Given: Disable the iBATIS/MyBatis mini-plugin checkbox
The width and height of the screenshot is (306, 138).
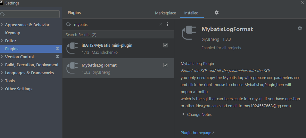Looking at the screenshot, I should pos(165,45).
